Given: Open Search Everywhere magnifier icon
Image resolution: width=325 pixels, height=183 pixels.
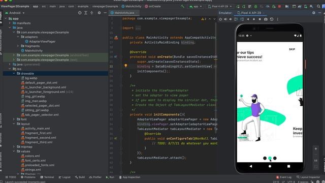Looking at the screenshot, I should pyautogui.click(x=318, y=7).
